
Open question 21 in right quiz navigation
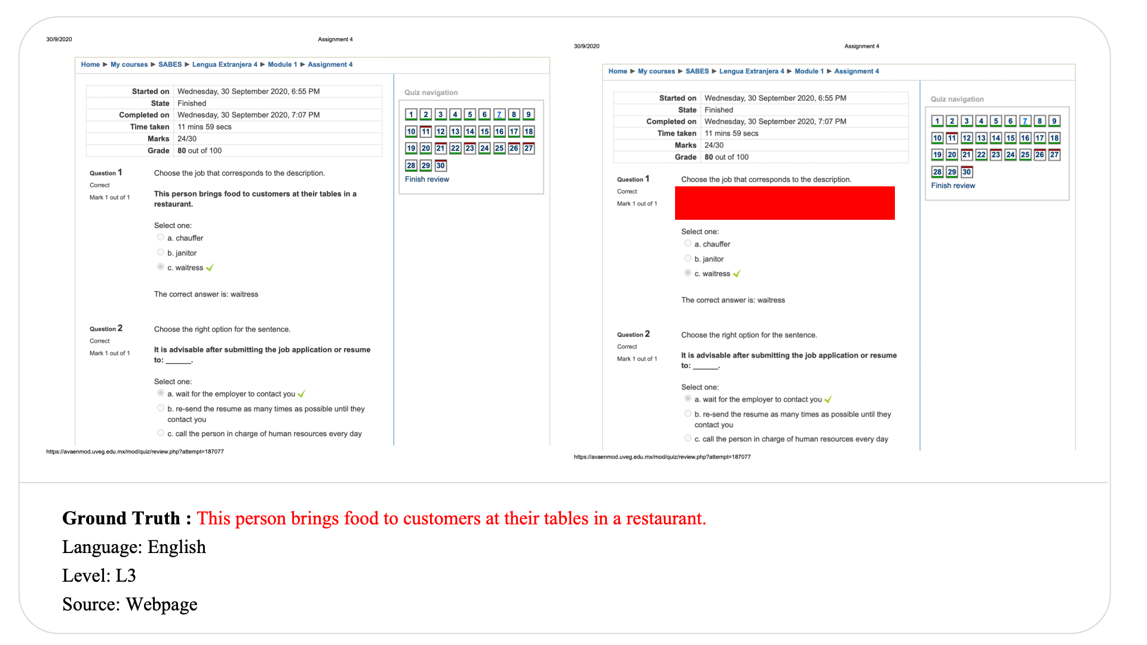click(967, 155)
